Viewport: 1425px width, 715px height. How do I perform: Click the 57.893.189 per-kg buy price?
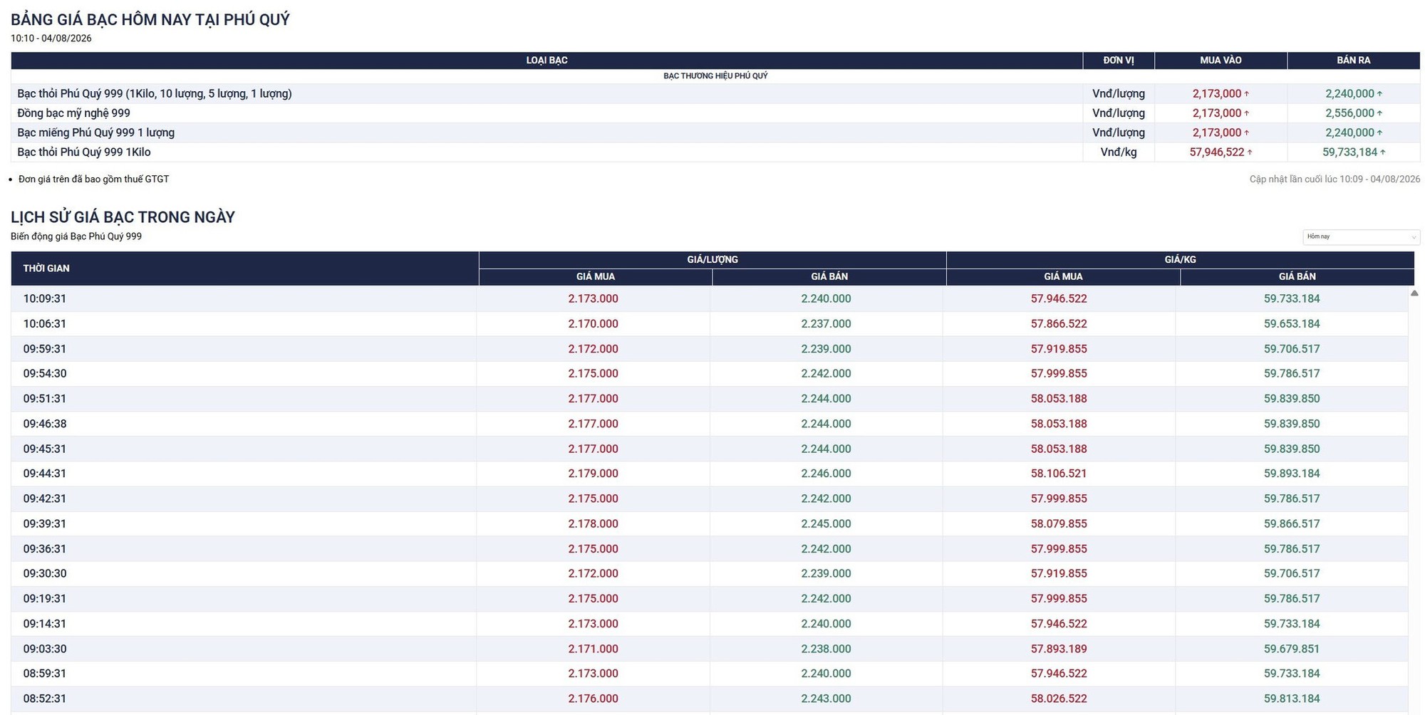pyautogui.click(x=1059, y=649)
